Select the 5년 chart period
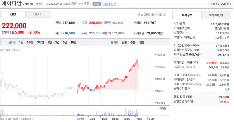 tap(65, 42)
